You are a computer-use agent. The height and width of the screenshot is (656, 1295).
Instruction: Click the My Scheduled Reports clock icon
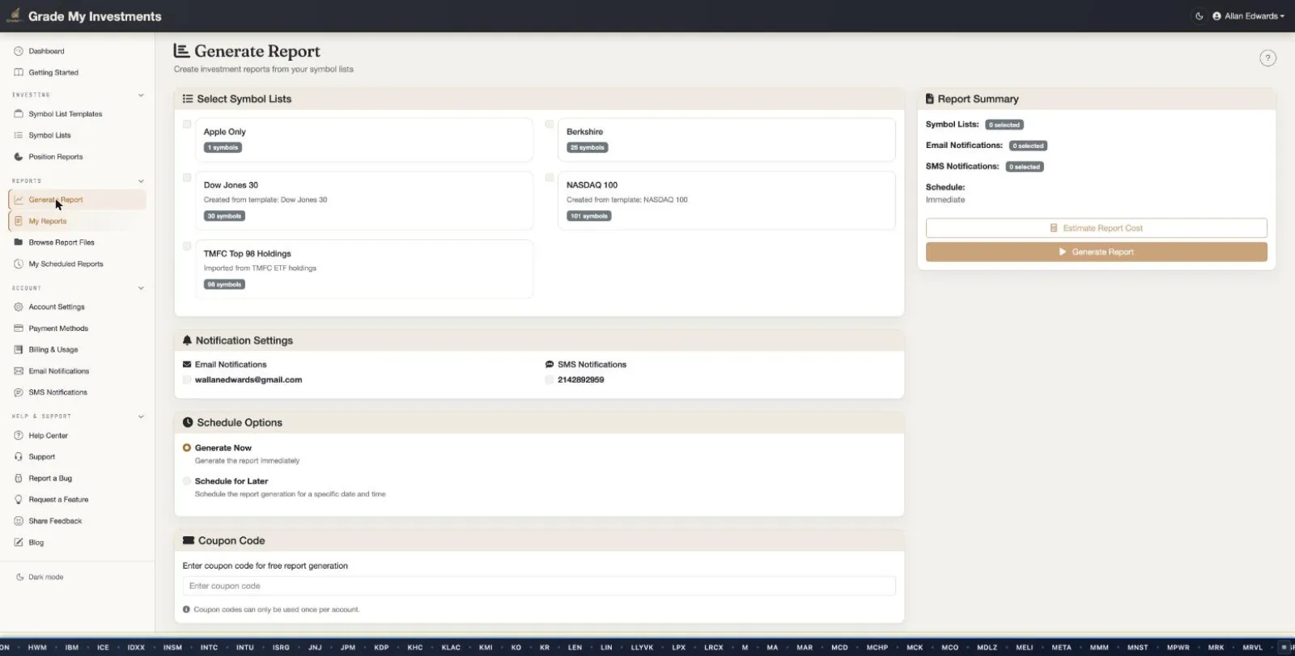[19, 264]
